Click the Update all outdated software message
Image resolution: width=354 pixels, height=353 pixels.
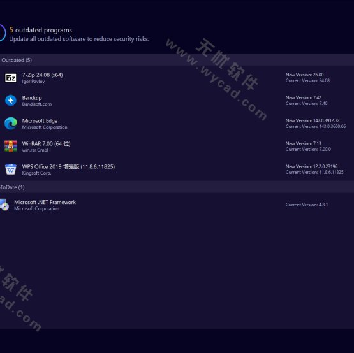coord(79,39)
